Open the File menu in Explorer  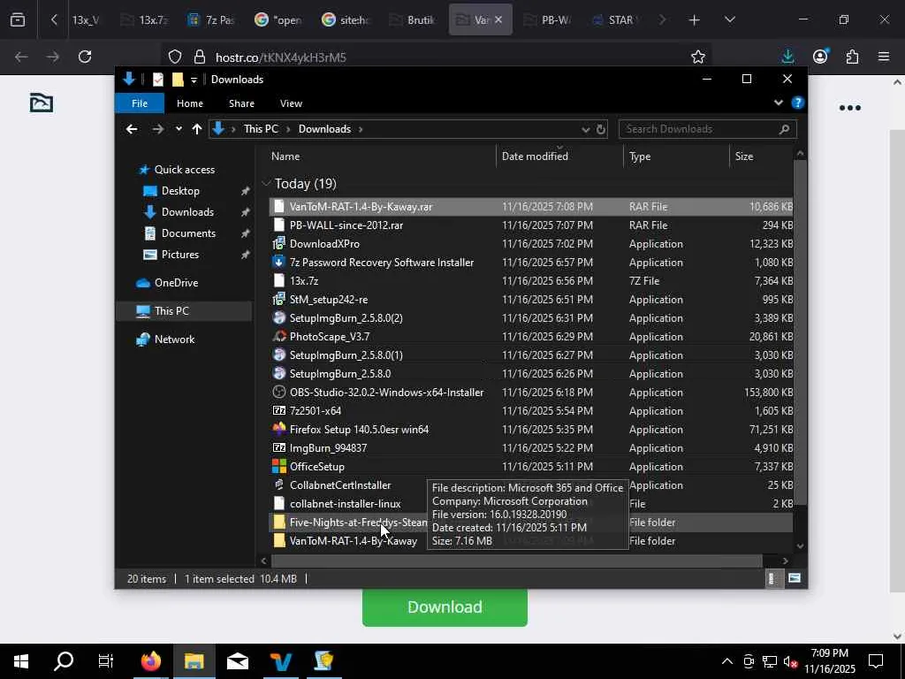click(140, 103)
